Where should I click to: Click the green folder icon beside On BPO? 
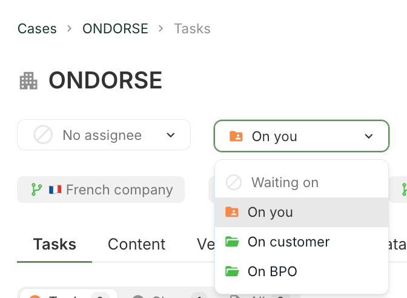coord(232,271)
